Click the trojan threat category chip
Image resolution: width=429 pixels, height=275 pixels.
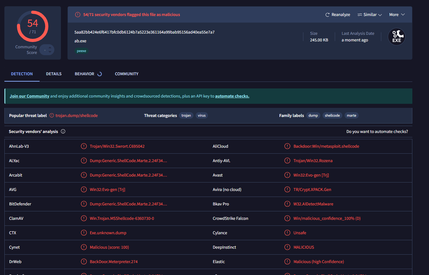tap(186, 115)
